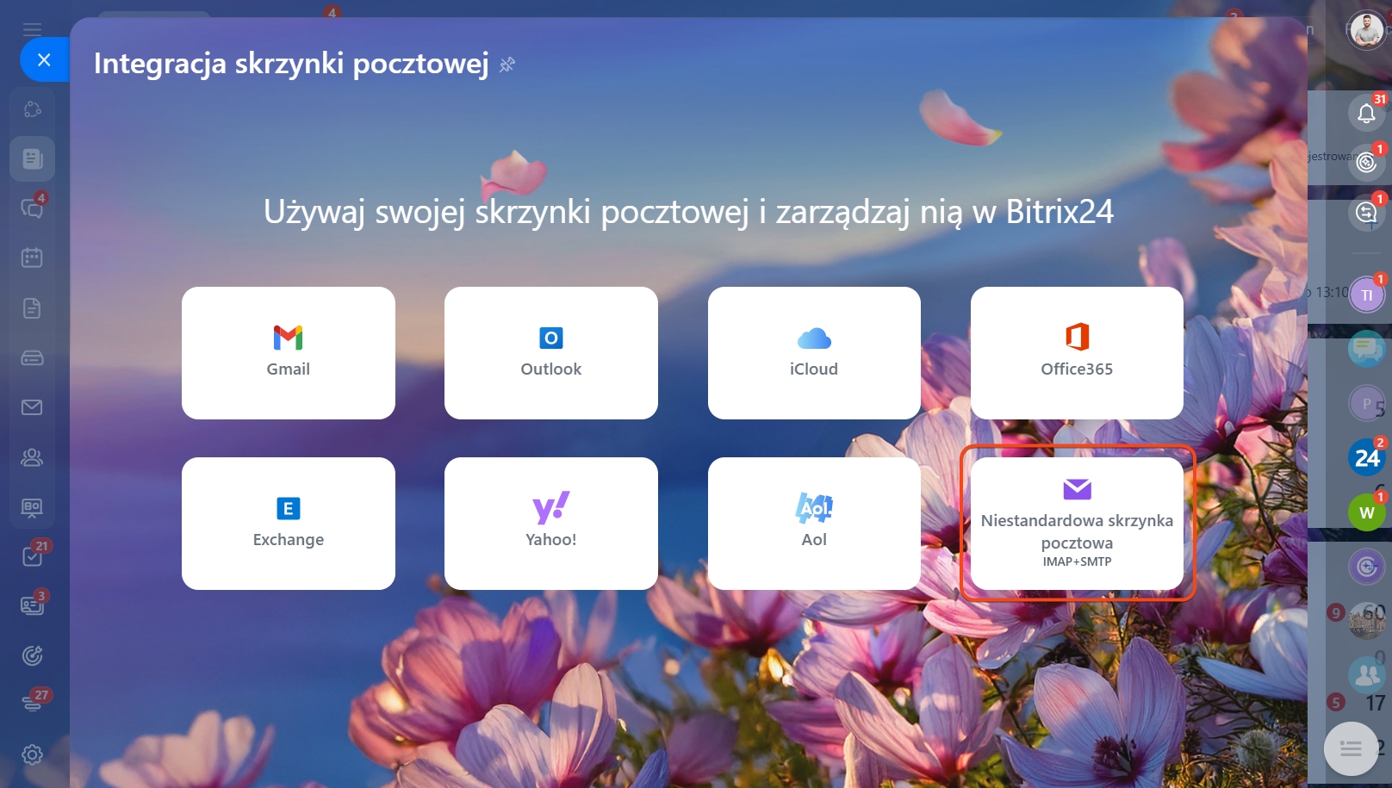This screenshot has width=1392, height=788.
Task: Open the user profile avatar
Action: coord(1366,30)
